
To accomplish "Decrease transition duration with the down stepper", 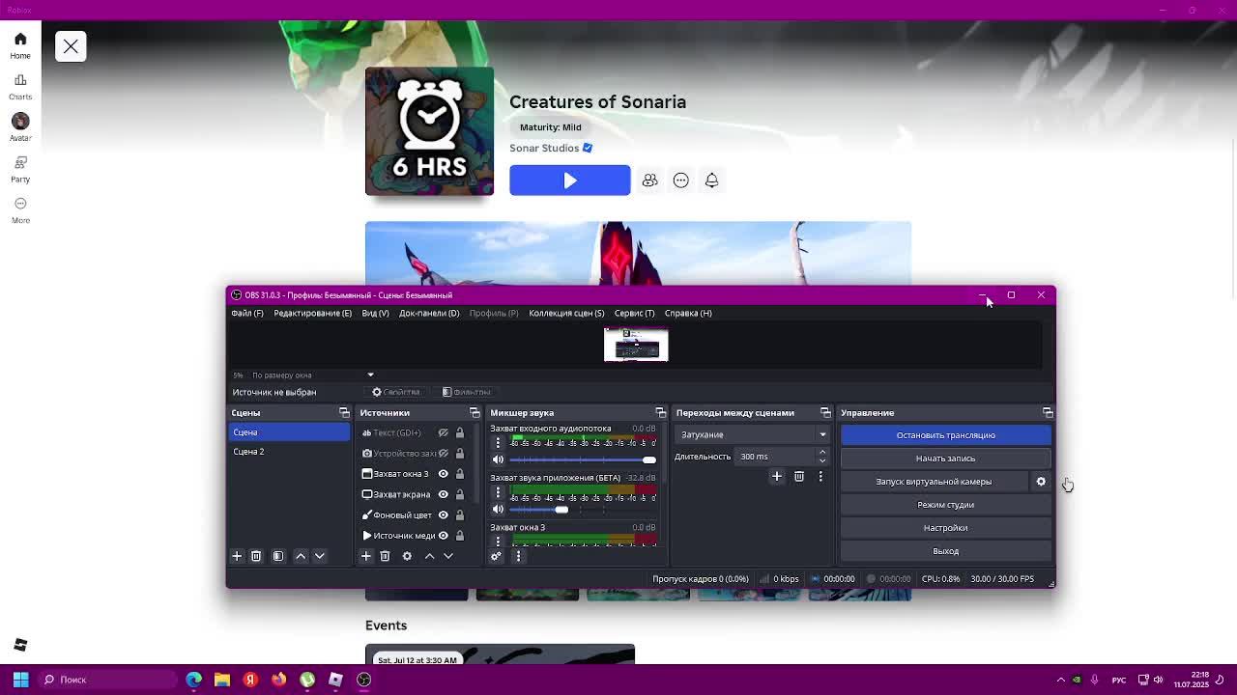I will pyautogui.click(x=822, y=460).
